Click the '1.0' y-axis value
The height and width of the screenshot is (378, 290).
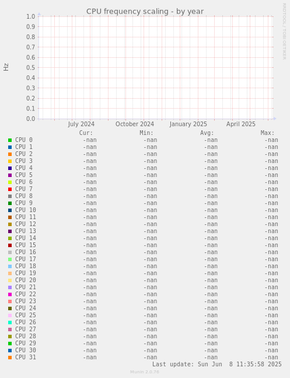tap(30, 16)
